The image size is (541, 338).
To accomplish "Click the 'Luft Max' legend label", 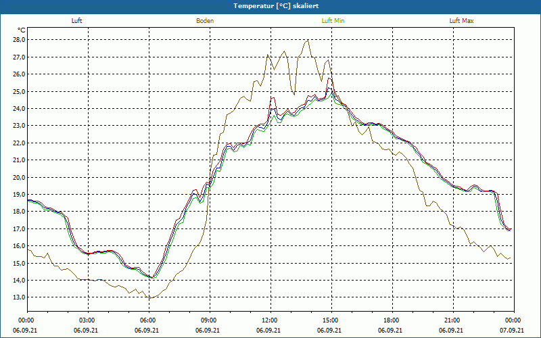I will click(x=461, y=21).
